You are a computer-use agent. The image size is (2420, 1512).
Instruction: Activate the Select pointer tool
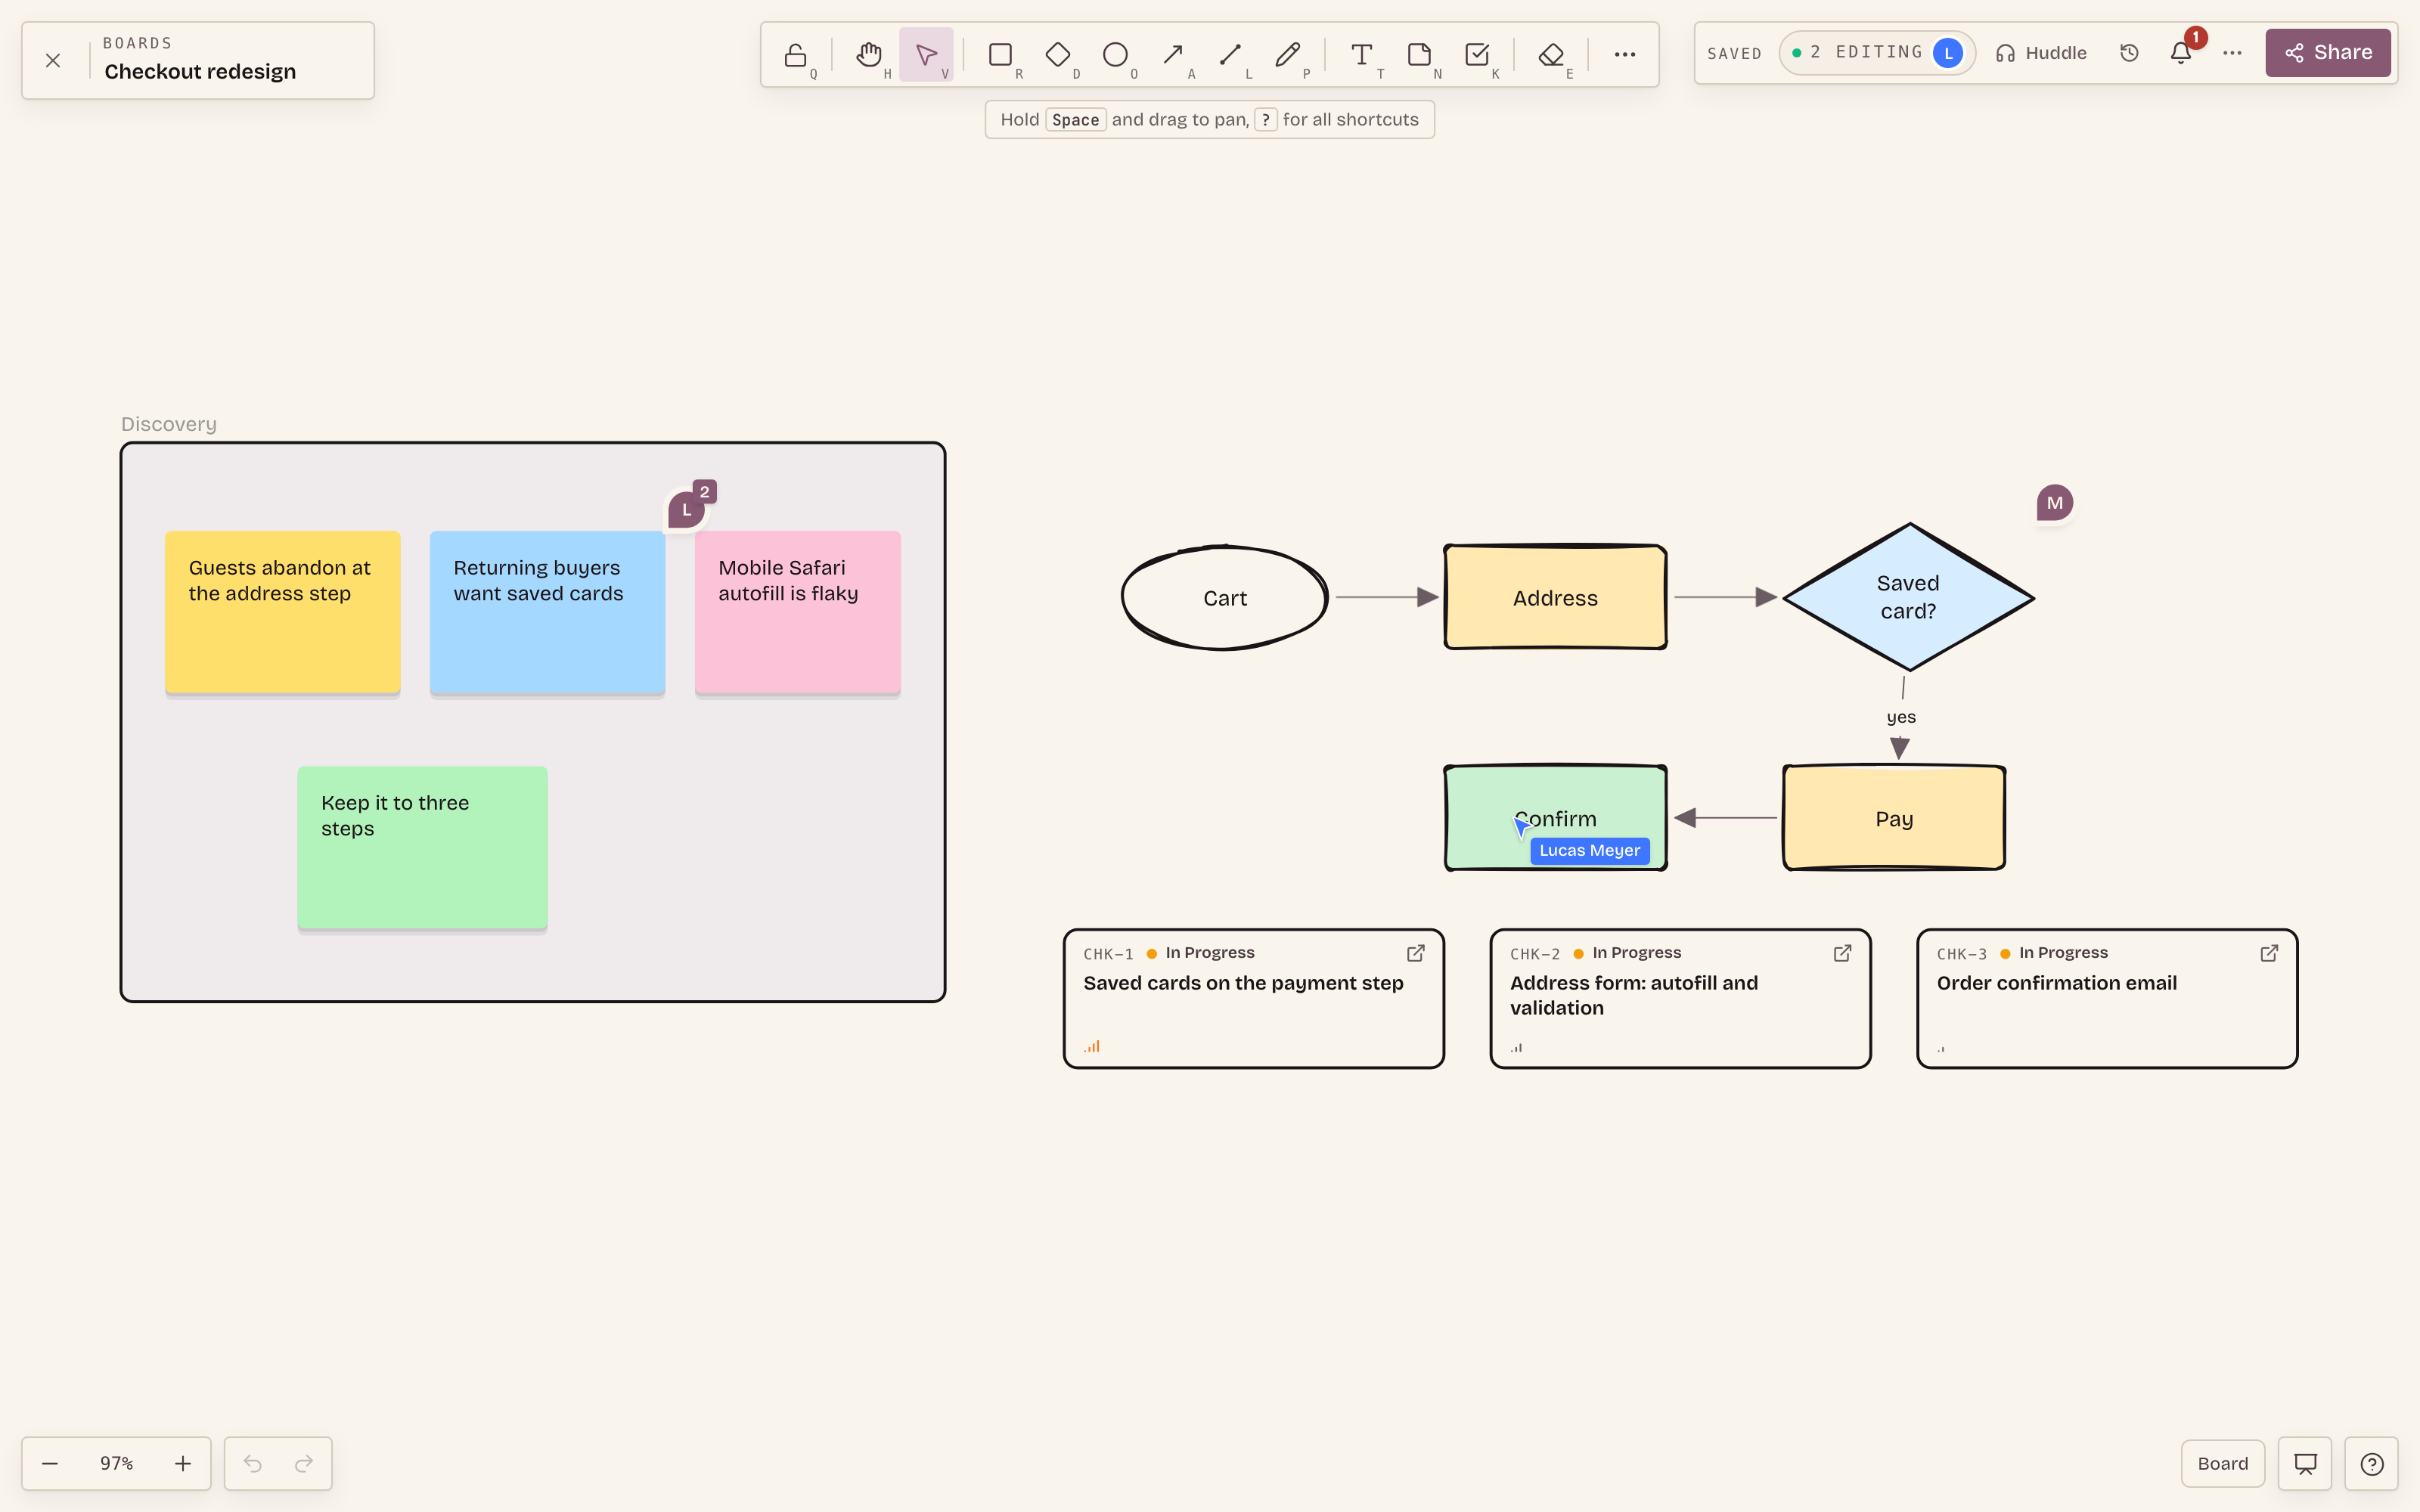pyautogui.click(x=927, y=54)
